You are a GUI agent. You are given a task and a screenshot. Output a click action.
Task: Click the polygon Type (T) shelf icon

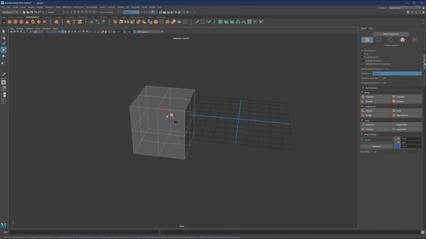[x=74, y=22]
